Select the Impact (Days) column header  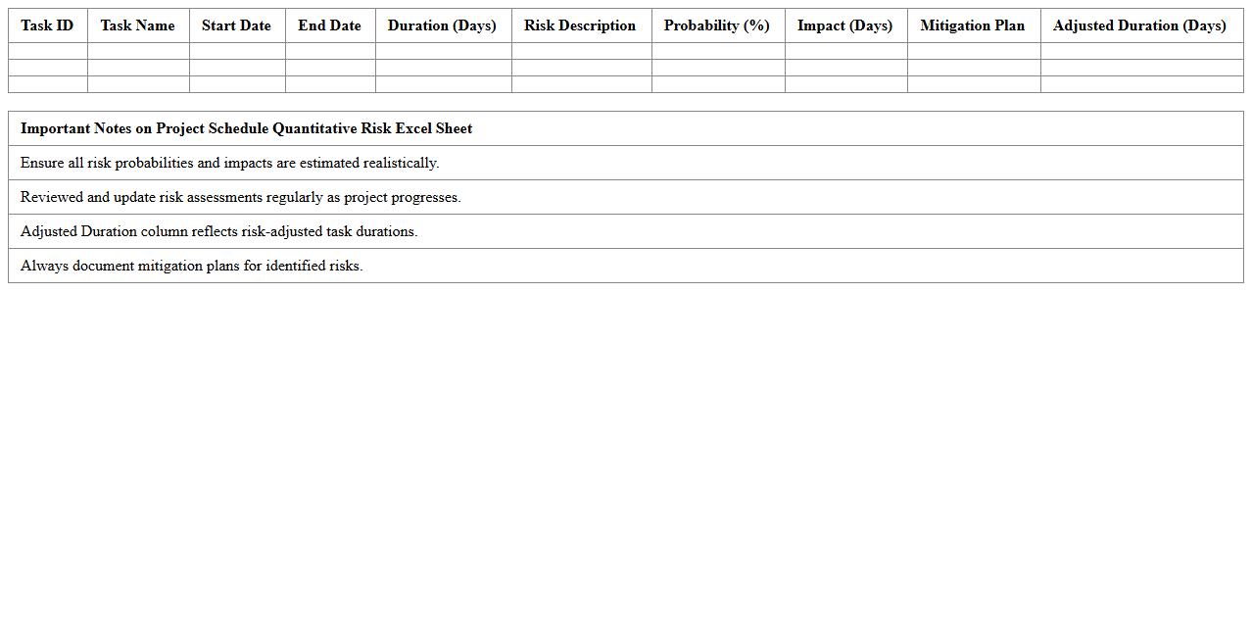pos(844,25)
